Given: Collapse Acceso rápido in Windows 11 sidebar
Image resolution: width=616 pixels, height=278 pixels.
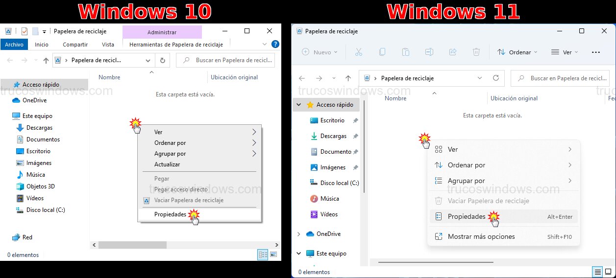Looking at the screenshot, I should tap(298, 105).
